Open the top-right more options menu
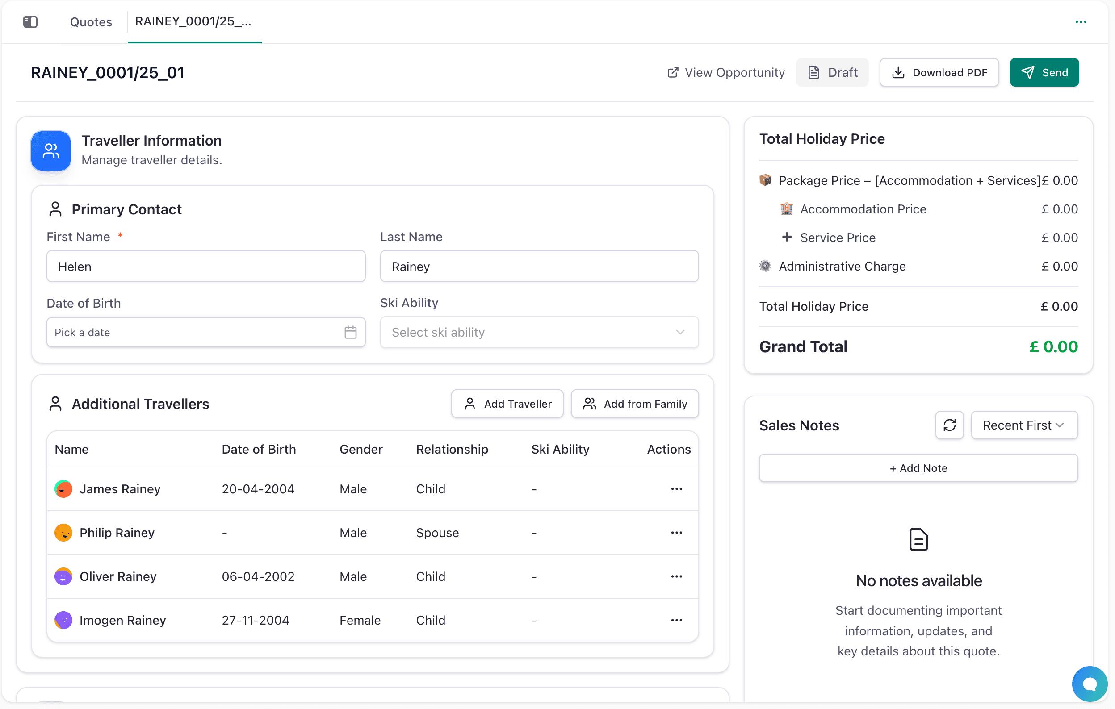 pos(1081,22)
